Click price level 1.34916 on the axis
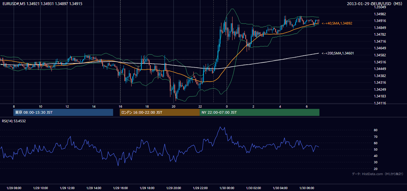 (x=380, y=21)
